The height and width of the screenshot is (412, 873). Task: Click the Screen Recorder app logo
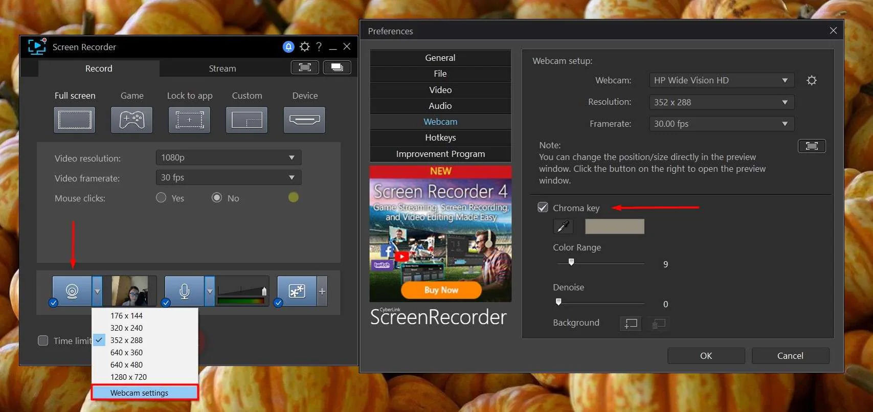[37, 47]
